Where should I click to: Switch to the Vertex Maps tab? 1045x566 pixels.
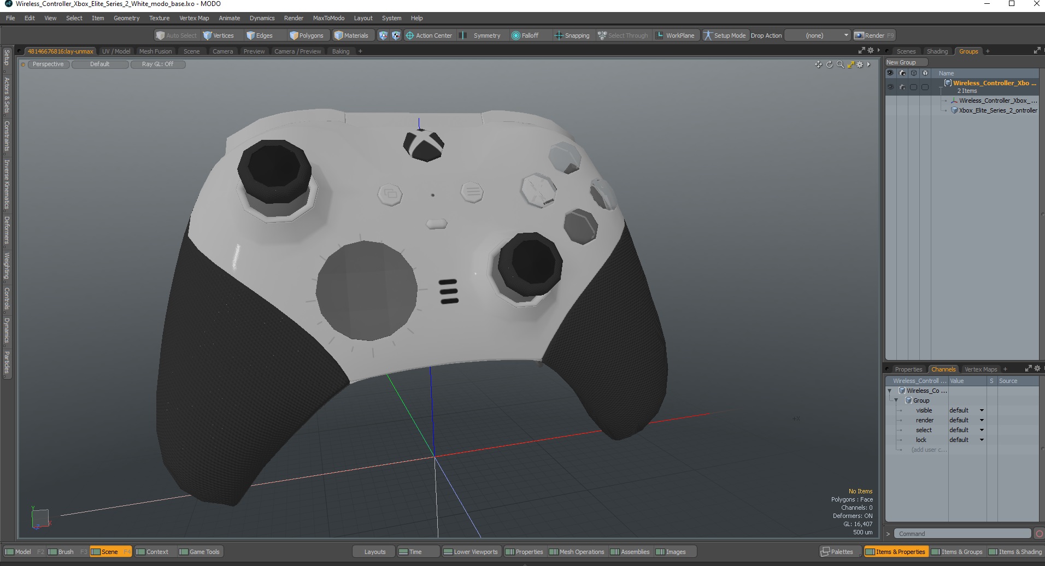point(981,369)
